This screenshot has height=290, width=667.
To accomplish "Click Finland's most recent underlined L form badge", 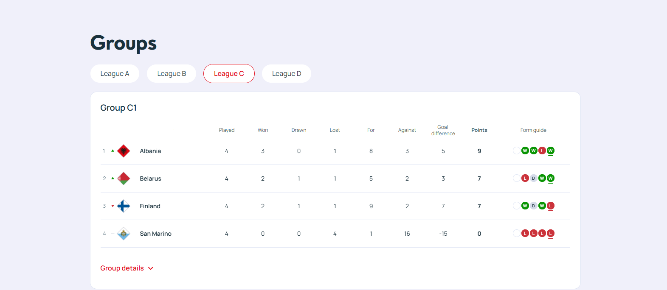I will click(551, 206).
